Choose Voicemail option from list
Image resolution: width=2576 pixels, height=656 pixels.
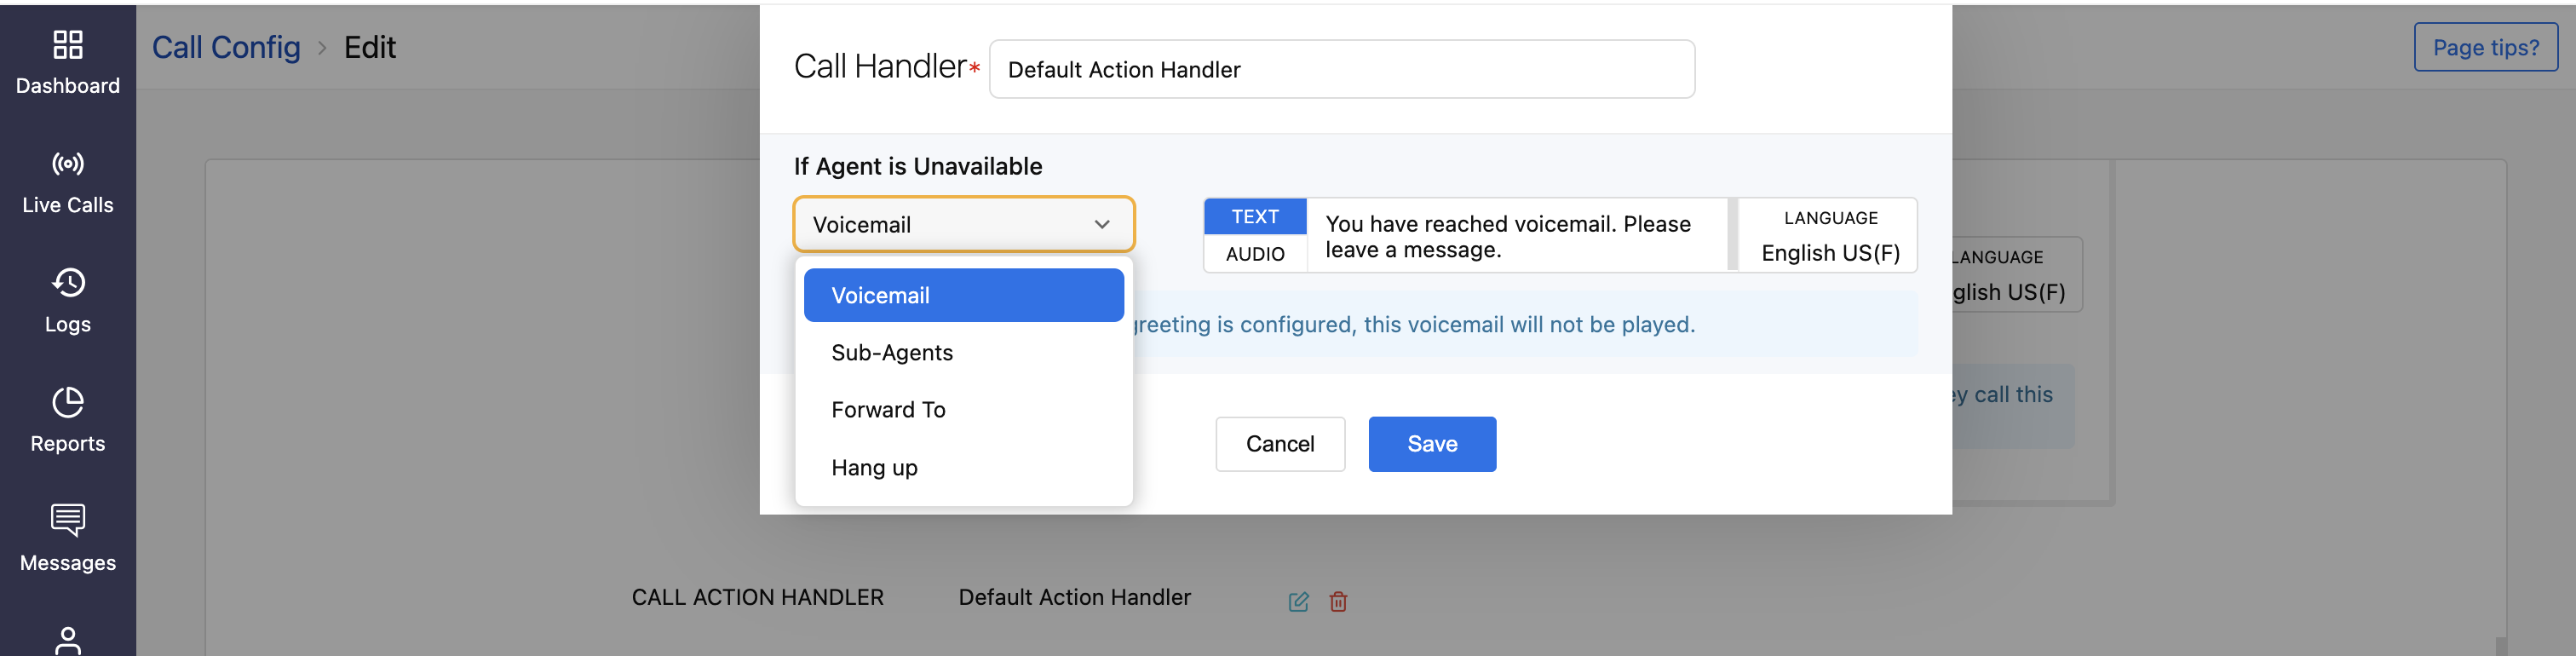point(963,295)
